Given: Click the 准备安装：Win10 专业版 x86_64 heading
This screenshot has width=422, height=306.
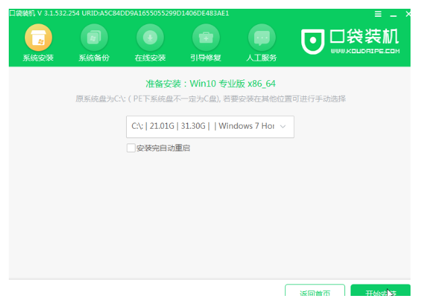Looking at the screenshot, I should [x=210, y=84].
